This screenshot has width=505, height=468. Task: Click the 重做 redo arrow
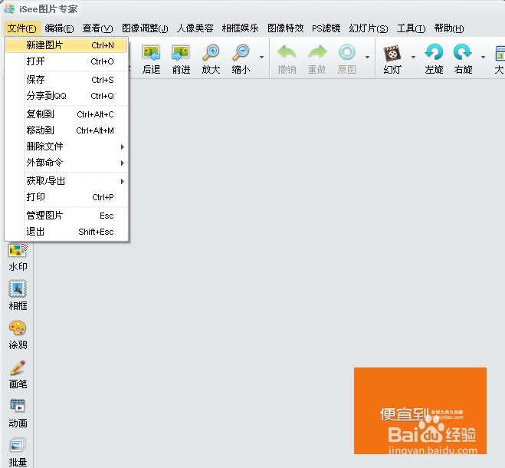tap(317, 52)
